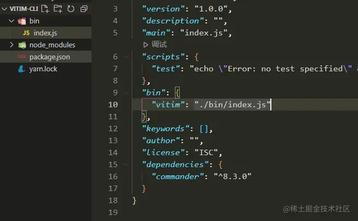Click the New File icon in VITIM-CLI header
This screenshot has height=221, width=358.
[x=45, y=9]
